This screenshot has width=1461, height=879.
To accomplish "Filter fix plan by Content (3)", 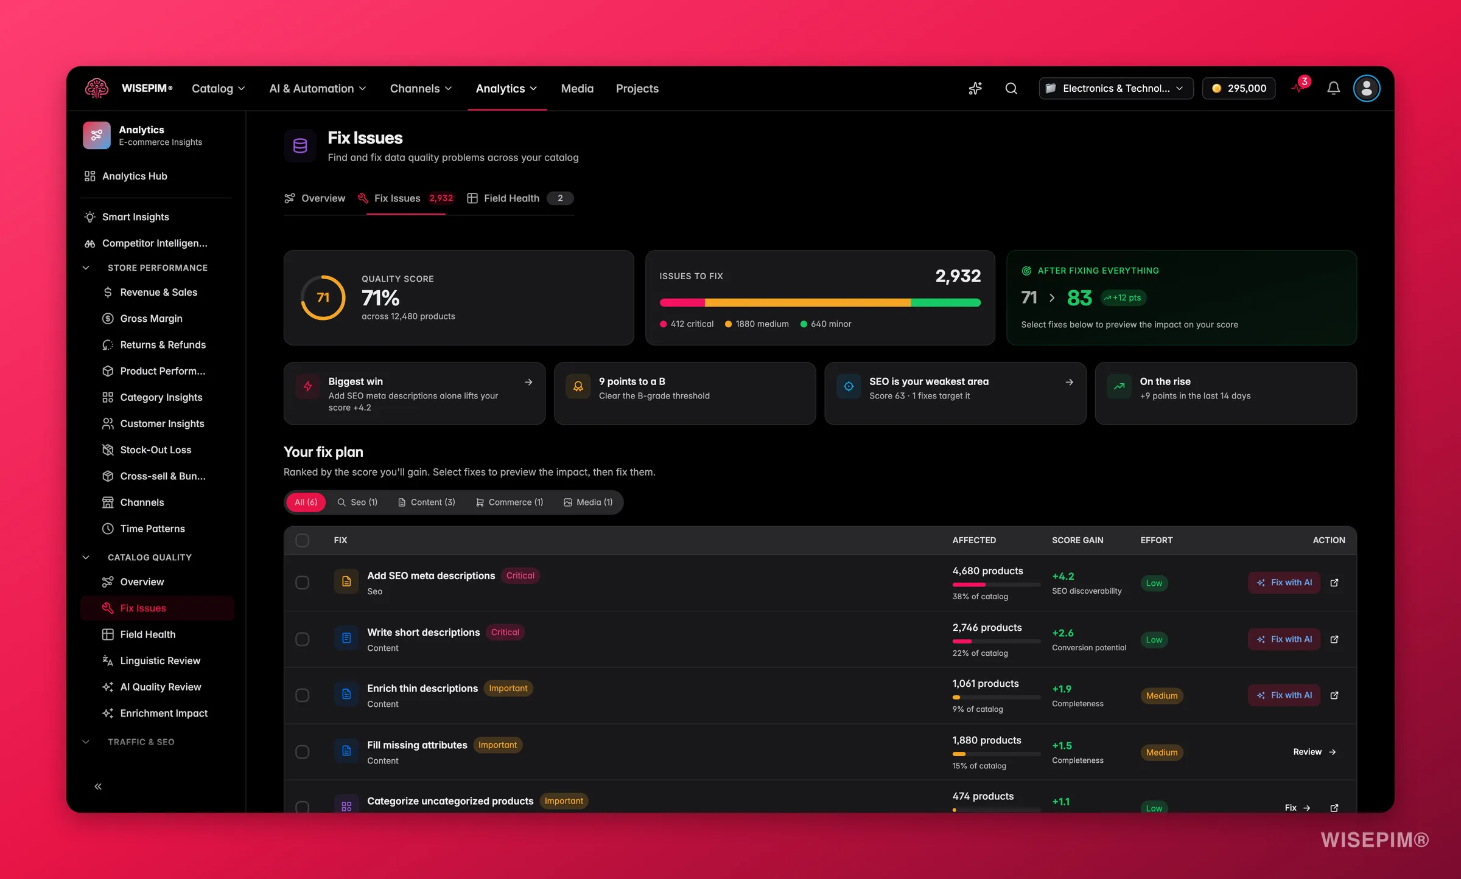I will click(x=426, y=502).
